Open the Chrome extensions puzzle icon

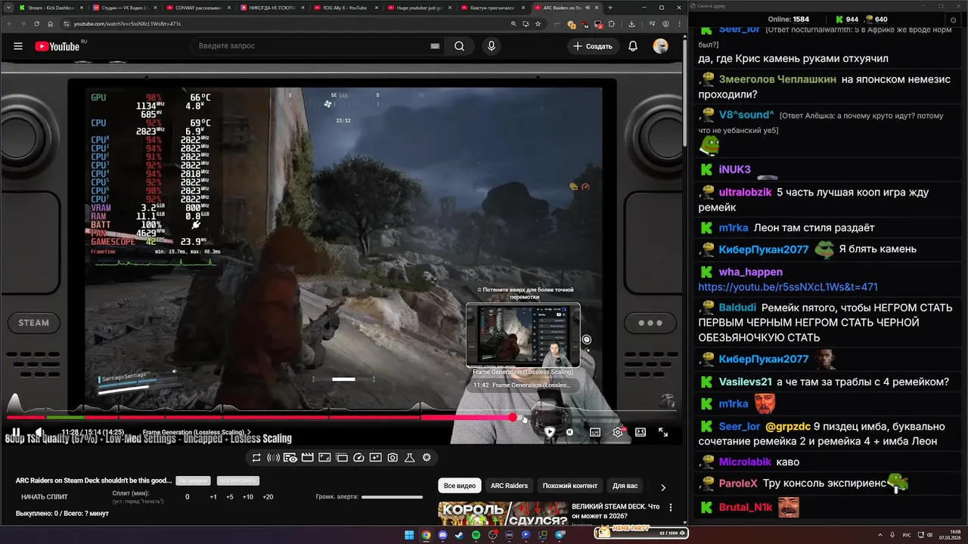tap(612, 23)
